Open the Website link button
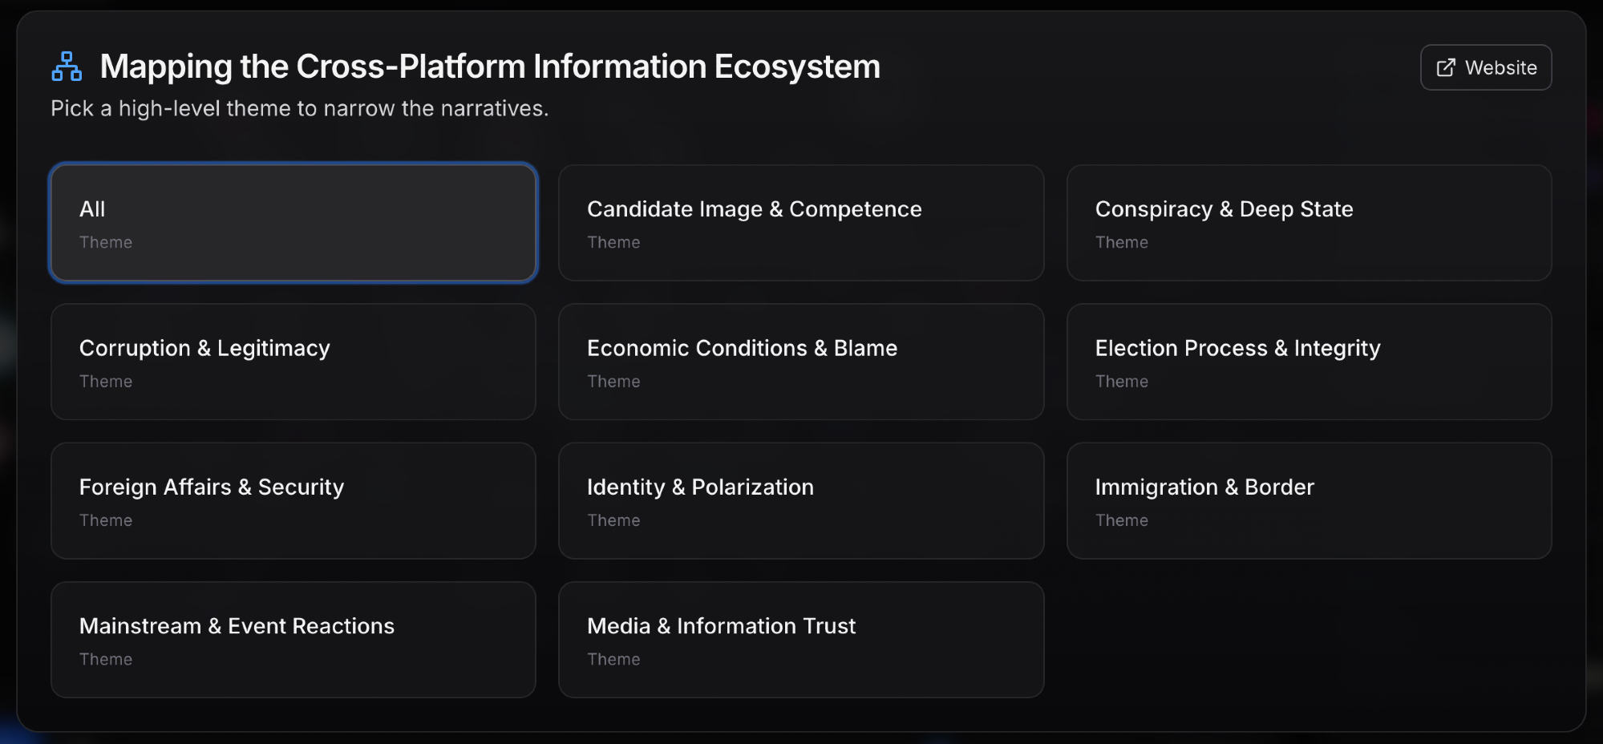 [x=1485, y=67]
